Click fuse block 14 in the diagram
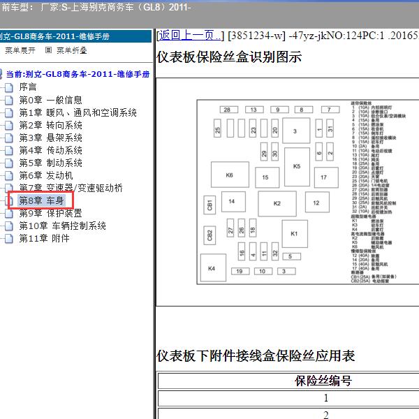419x419 pixels. (233, 202)
